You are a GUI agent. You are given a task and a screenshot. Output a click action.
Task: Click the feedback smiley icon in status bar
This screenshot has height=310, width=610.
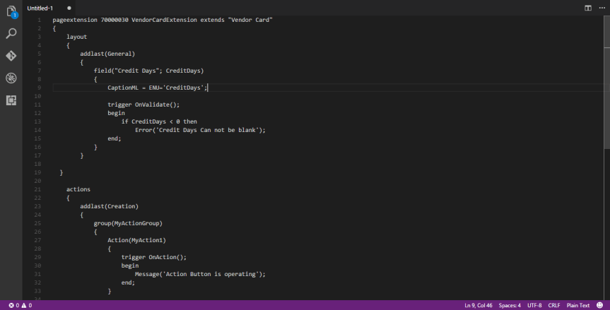600,305
